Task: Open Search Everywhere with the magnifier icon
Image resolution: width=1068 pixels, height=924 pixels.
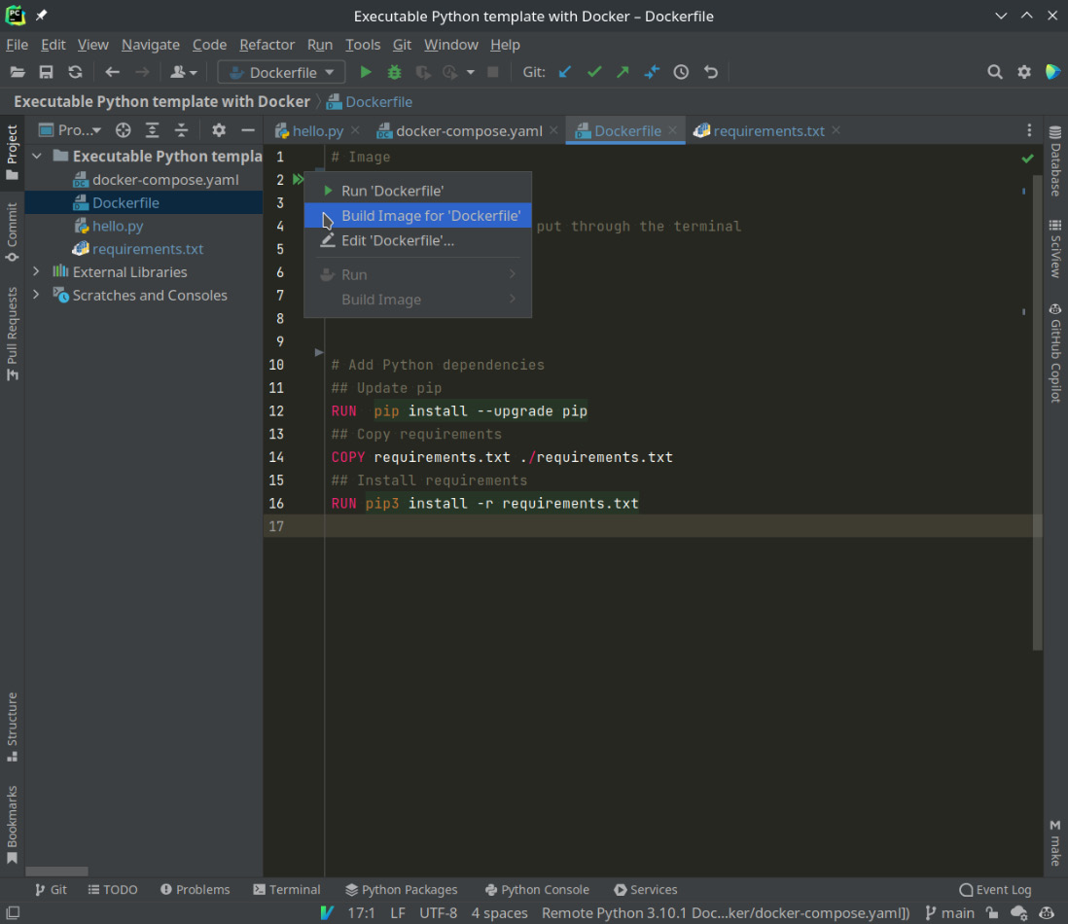Action: [994, 72]
